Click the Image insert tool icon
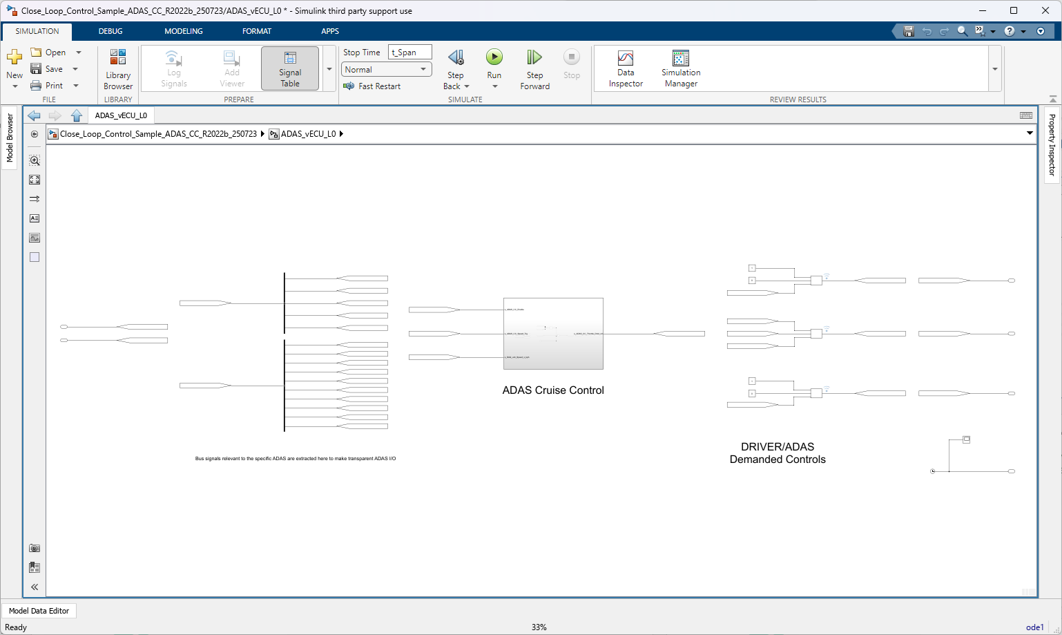The height and width of the screenshot is (635, 1062). tap(35, 238)
